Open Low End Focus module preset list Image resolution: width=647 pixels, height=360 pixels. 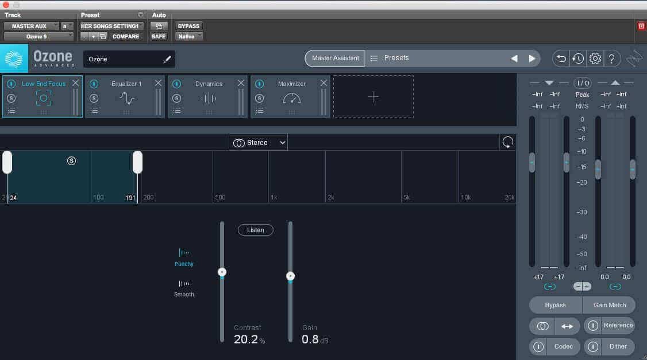point(11,111)
